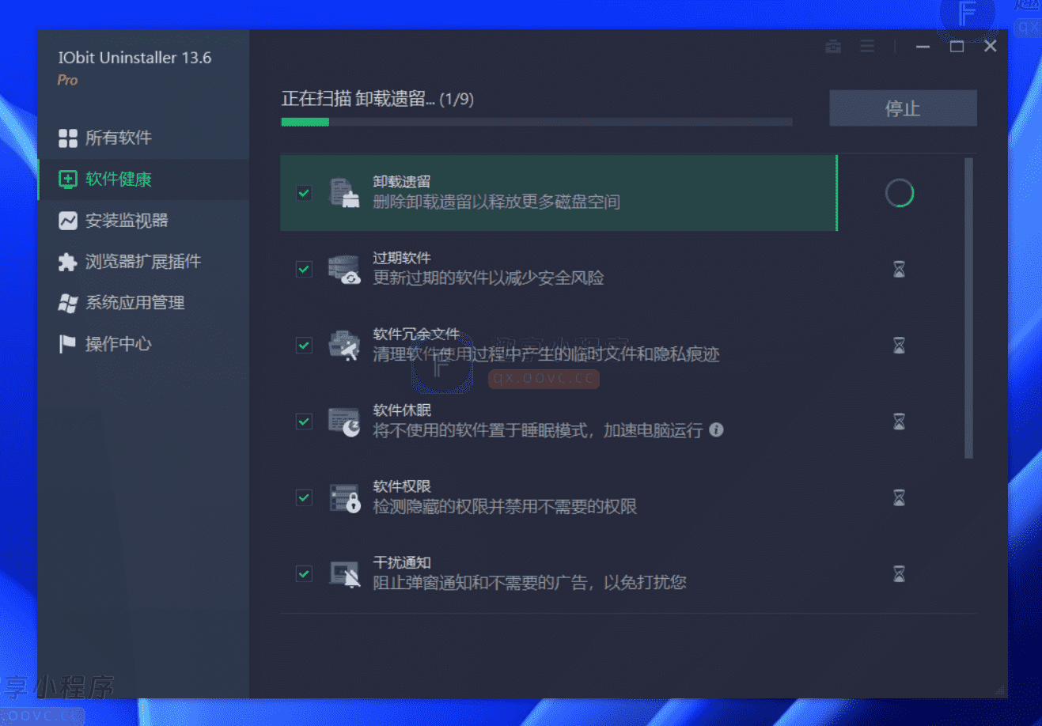The height and width of the screenshot is (726, 1042).
Task: Click the 软件权限 title
Action: (402, 486)
